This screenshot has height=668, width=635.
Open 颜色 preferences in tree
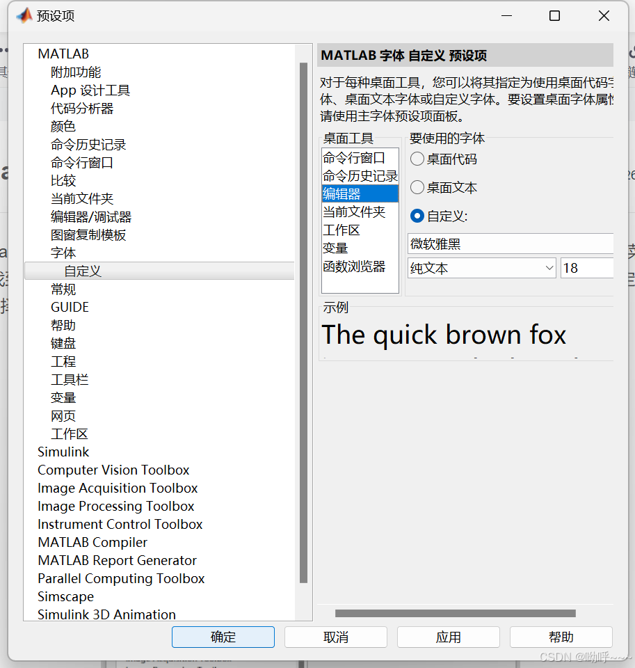coord(63,126)
